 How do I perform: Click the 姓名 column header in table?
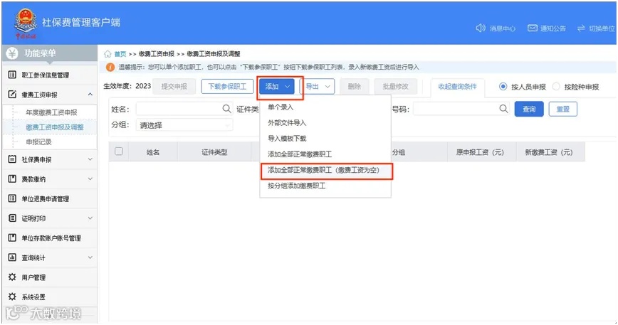click(153, 152)
